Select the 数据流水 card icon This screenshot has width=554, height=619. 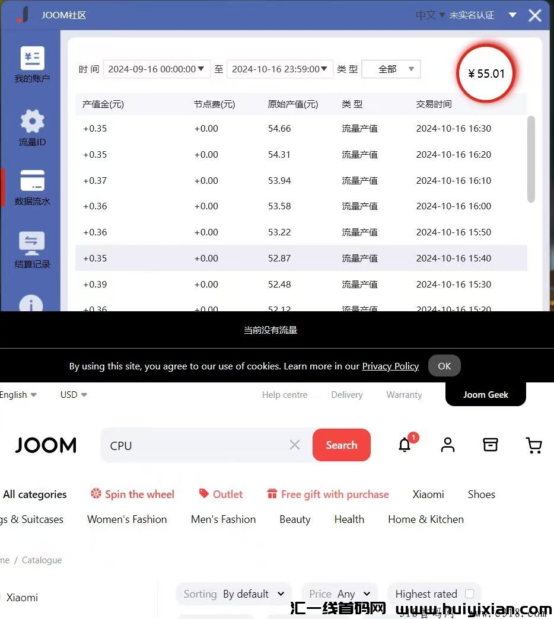32,181
